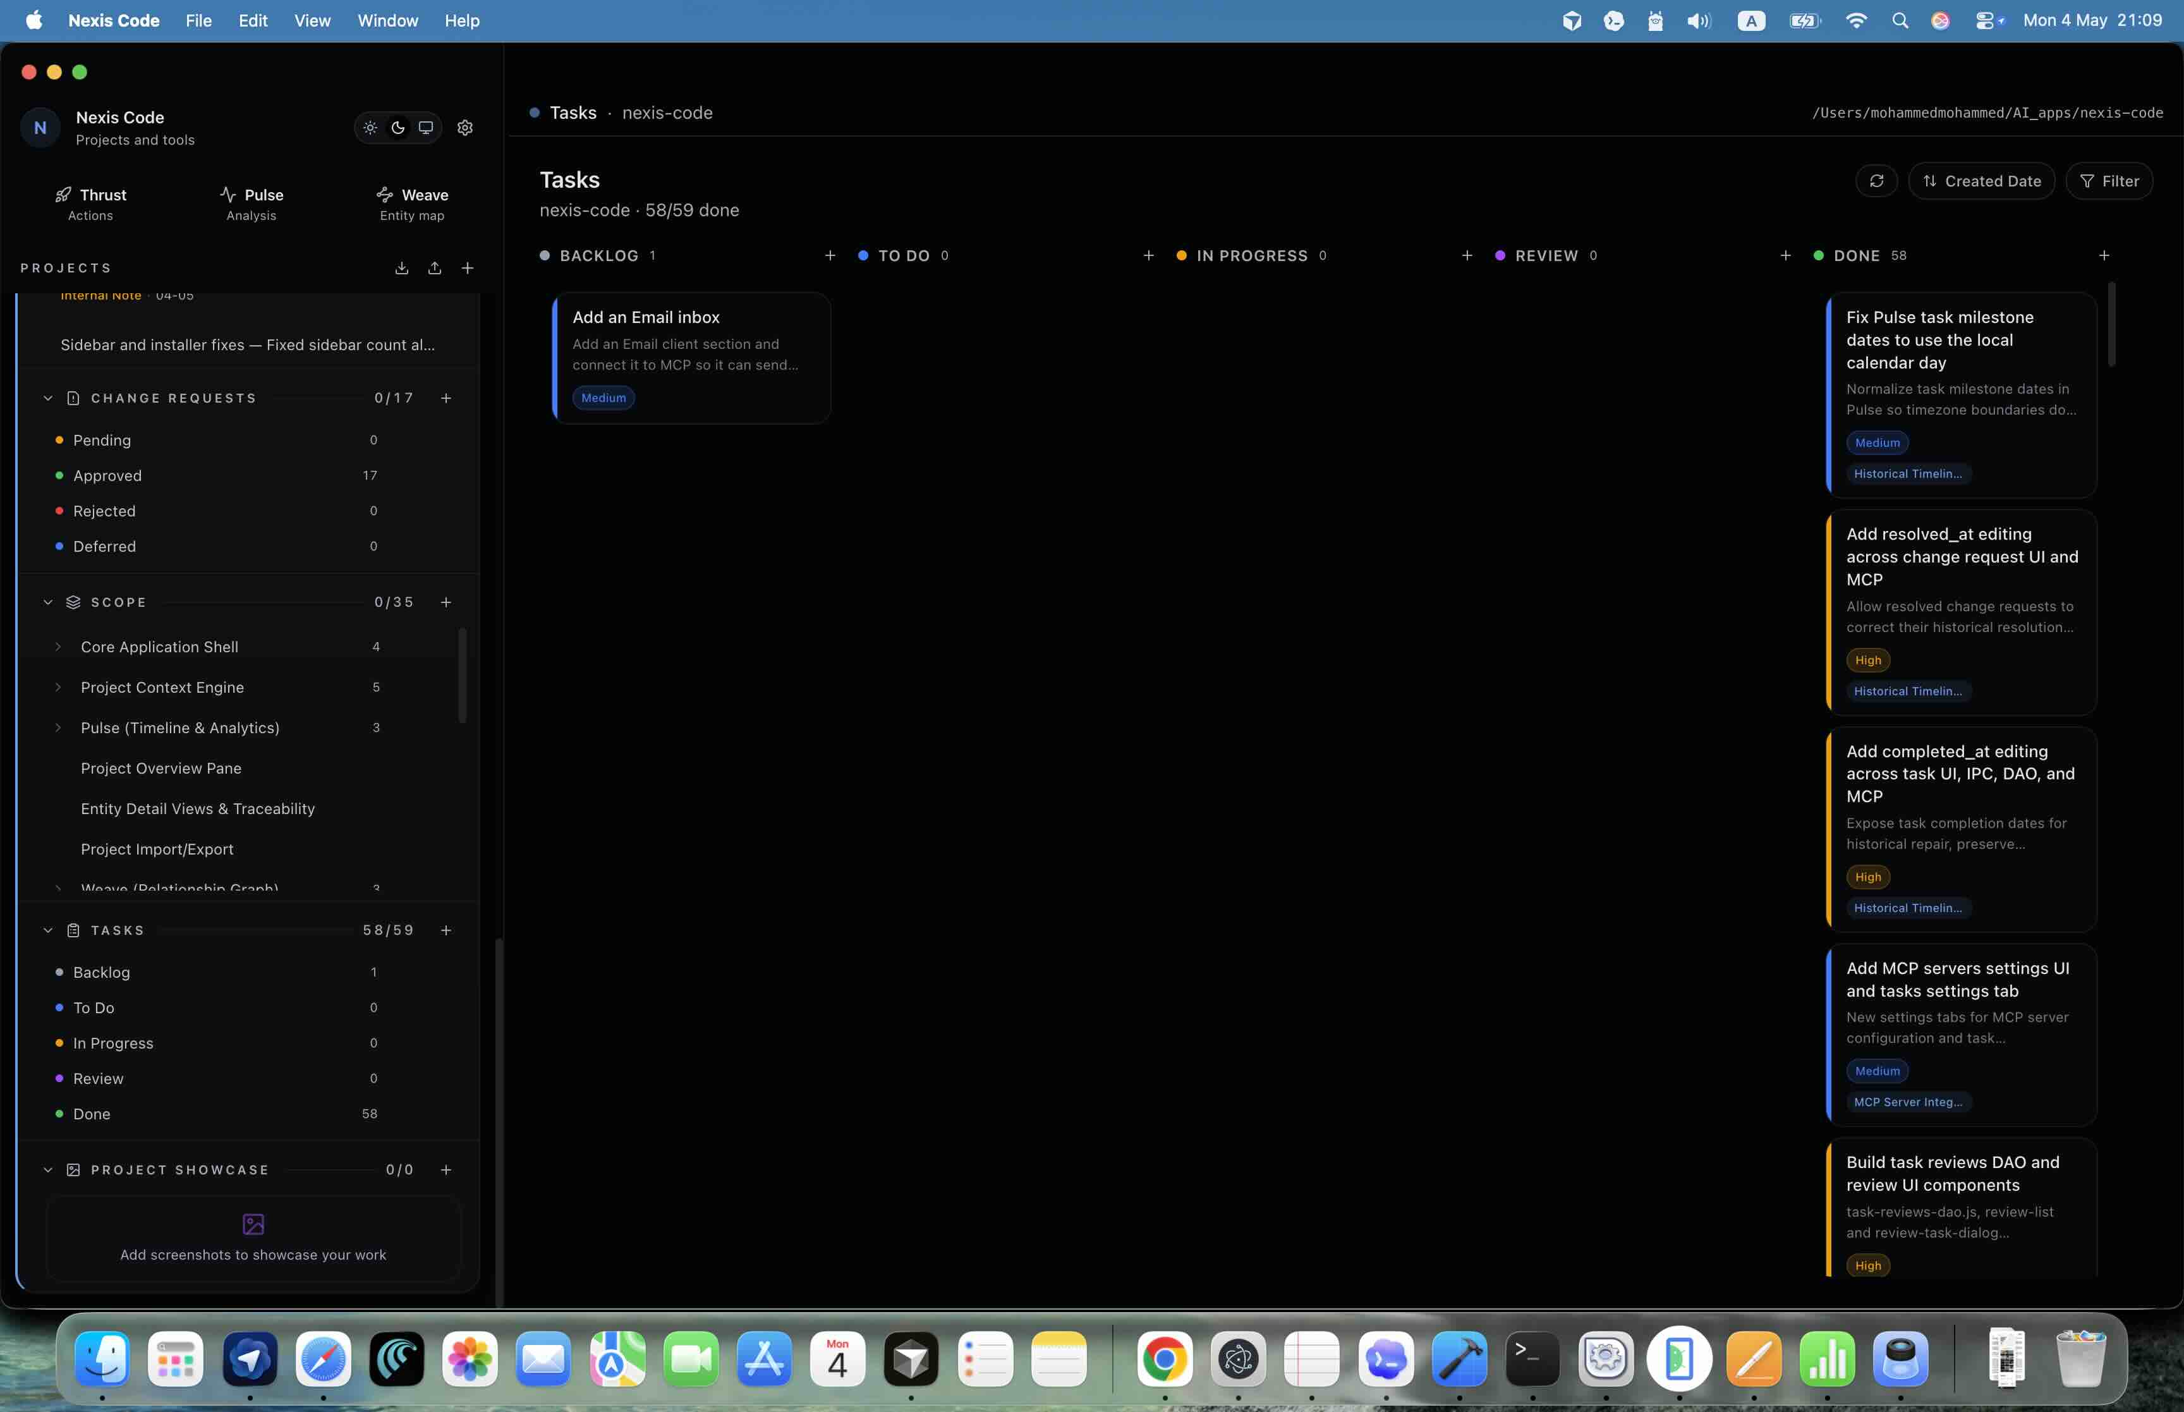Open the File menu
The height and width of the screenshot is (1412, 2184).
(199, 20)
